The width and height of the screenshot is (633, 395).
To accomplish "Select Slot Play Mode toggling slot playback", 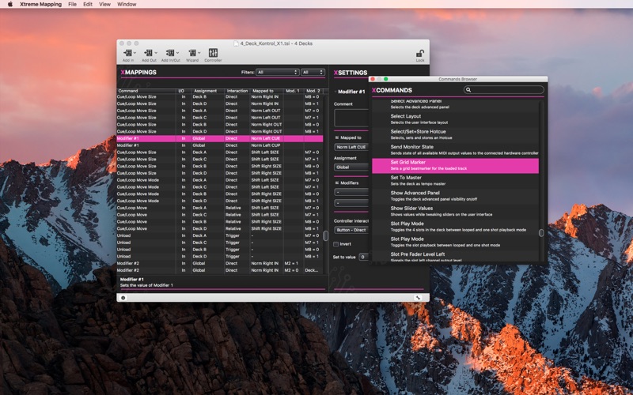I will pos(455,242).
